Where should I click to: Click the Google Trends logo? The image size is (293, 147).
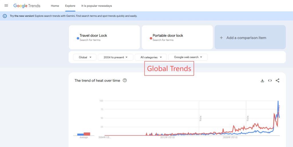point(27,6)
